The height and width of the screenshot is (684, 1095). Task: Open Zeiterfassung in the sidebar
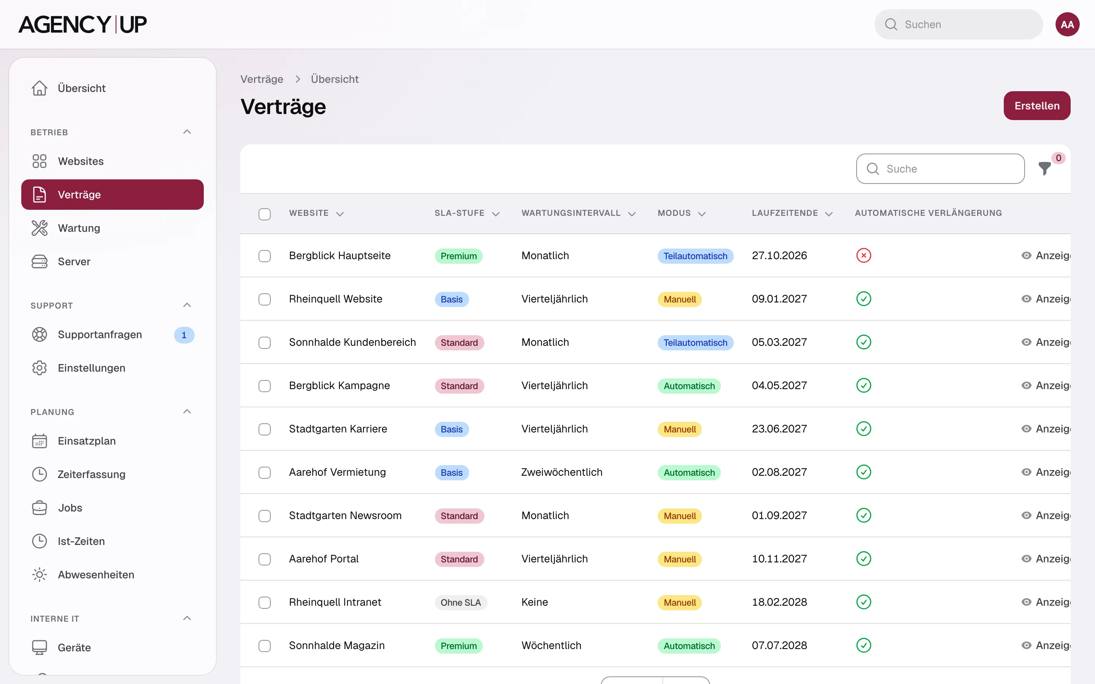(x=112, y=474)
